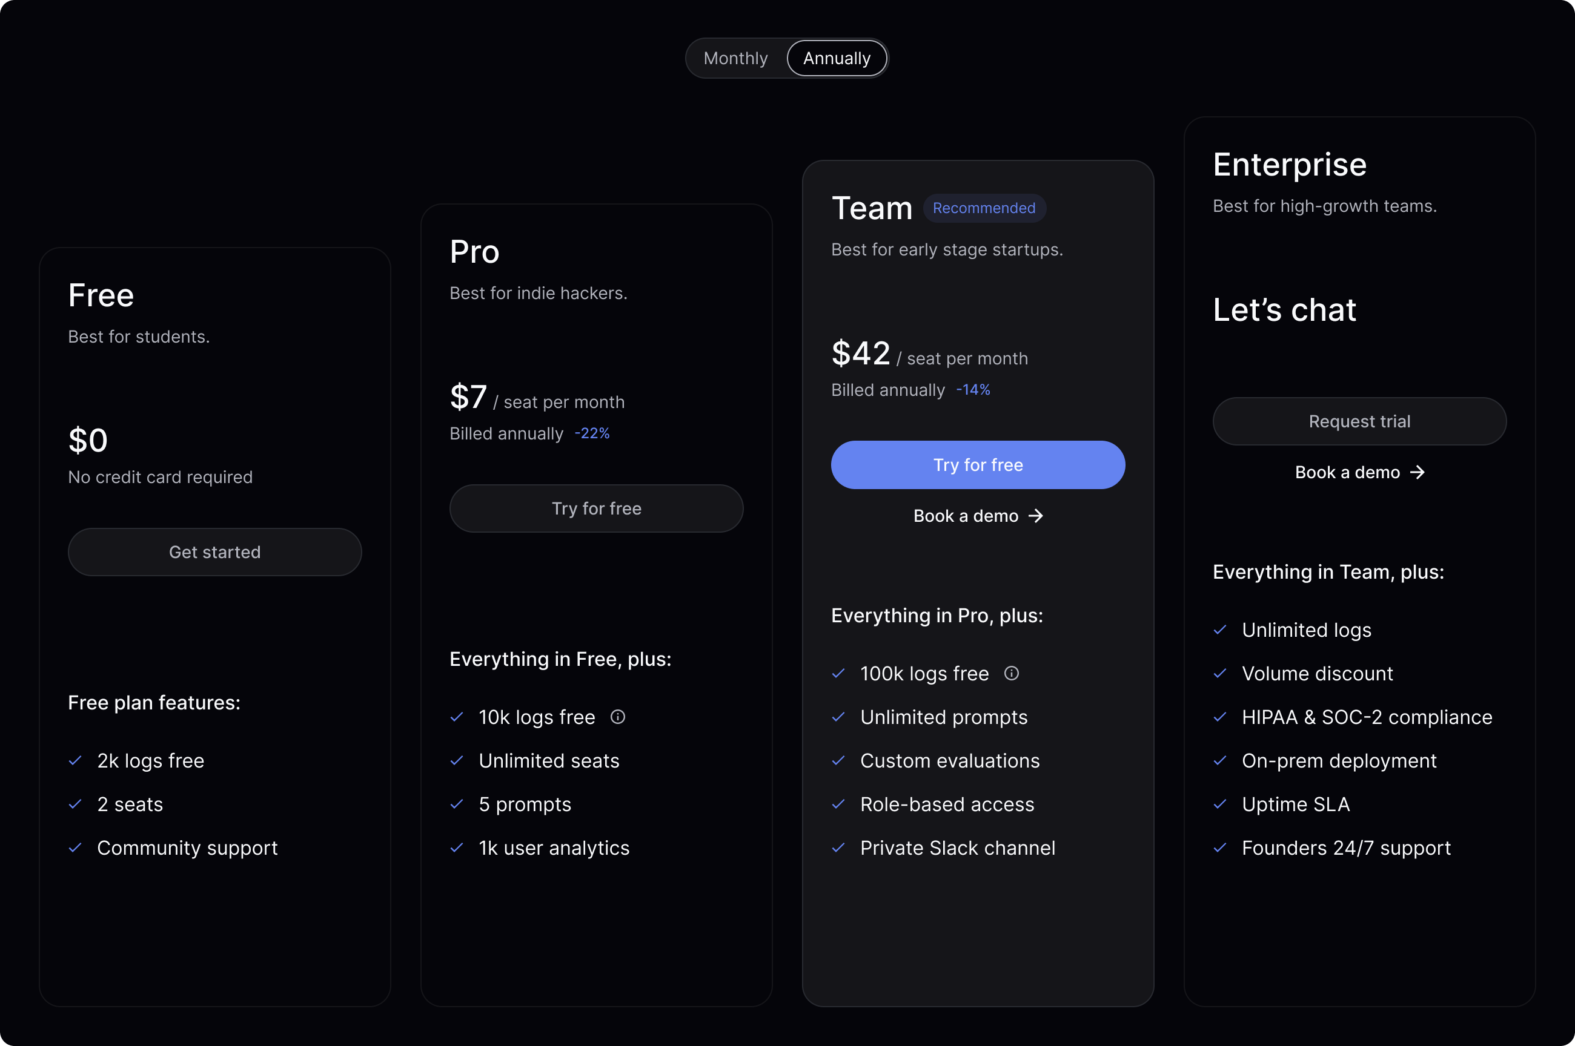
Task: Click the "-22%" discount label on Pro
Action: coord(591,433)
